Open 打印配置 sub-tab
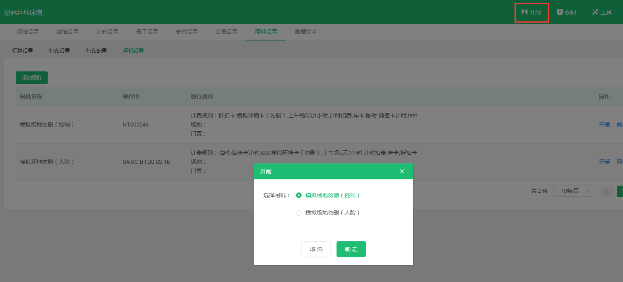The width and height of the screenshot is (623, 282). coord(97,51)
